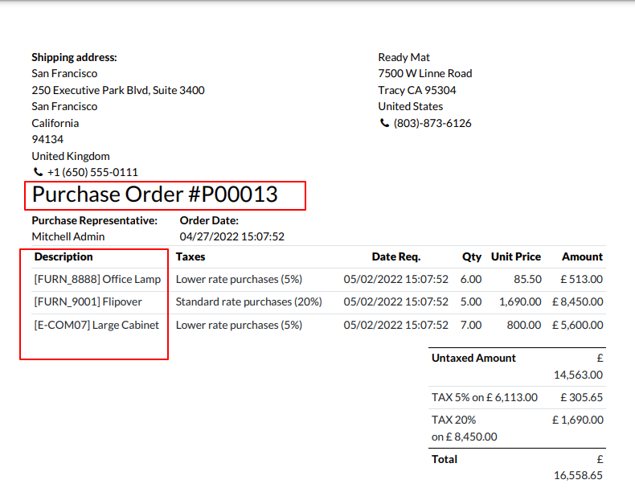The width and height of the screenshot is (635, 492).
Task: Click the untaxed value '14,563.00'
Action: [x=578, y=375]
